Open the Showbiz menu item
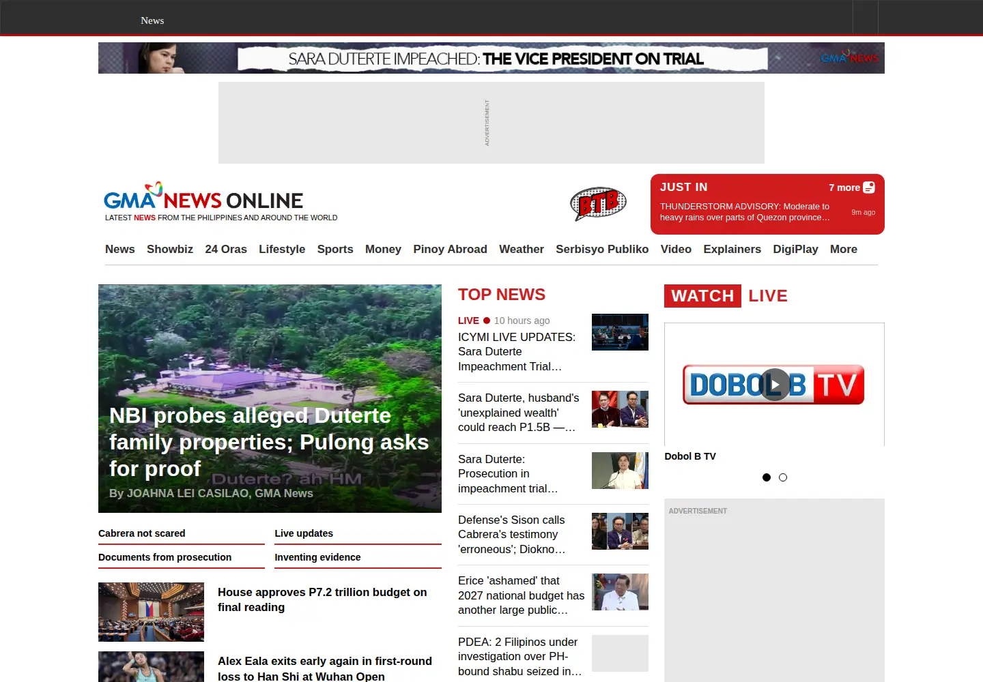Screen dimensions: 983x682 170,250
